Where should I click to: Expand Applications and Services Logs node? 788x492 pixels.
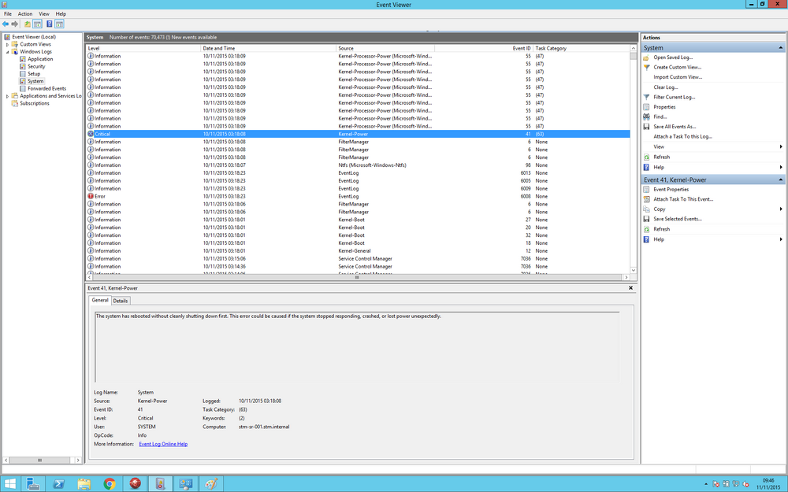[7, 96]
